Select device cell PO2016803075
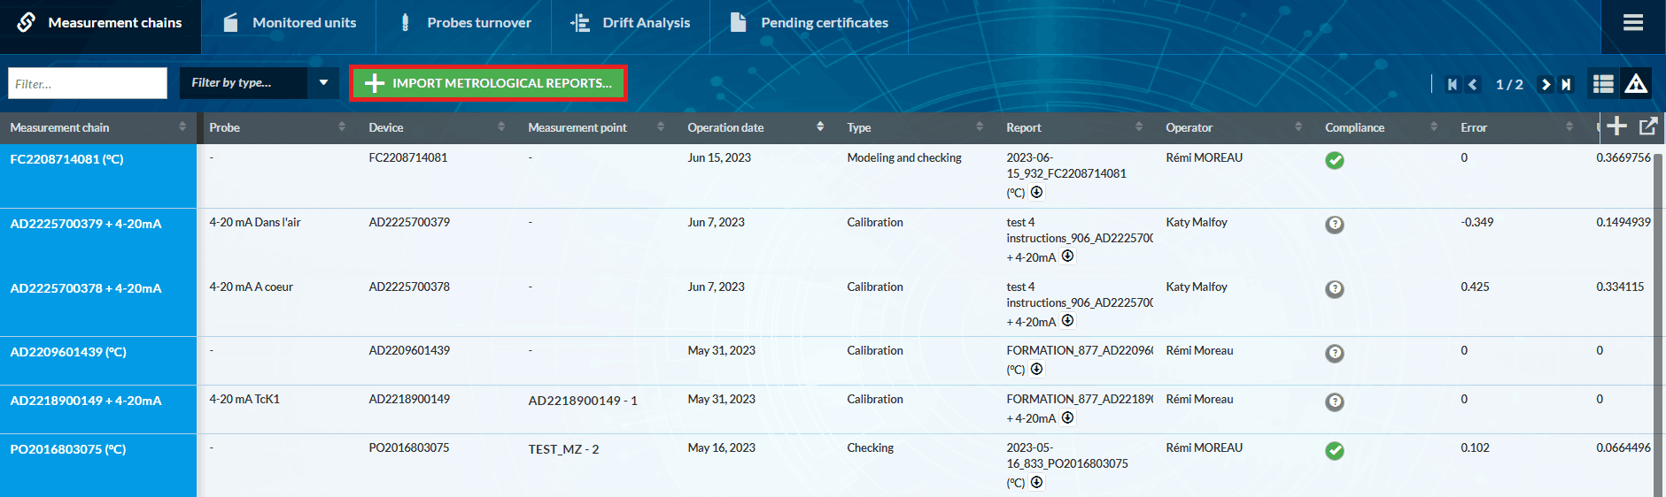The height and width of the screenshot is (497, 1666). (x=409, y=447)
